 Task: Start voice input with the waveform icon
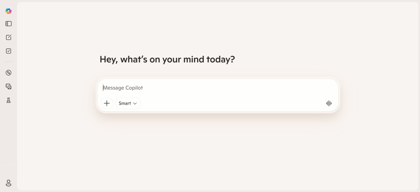(x=329, y=103)
